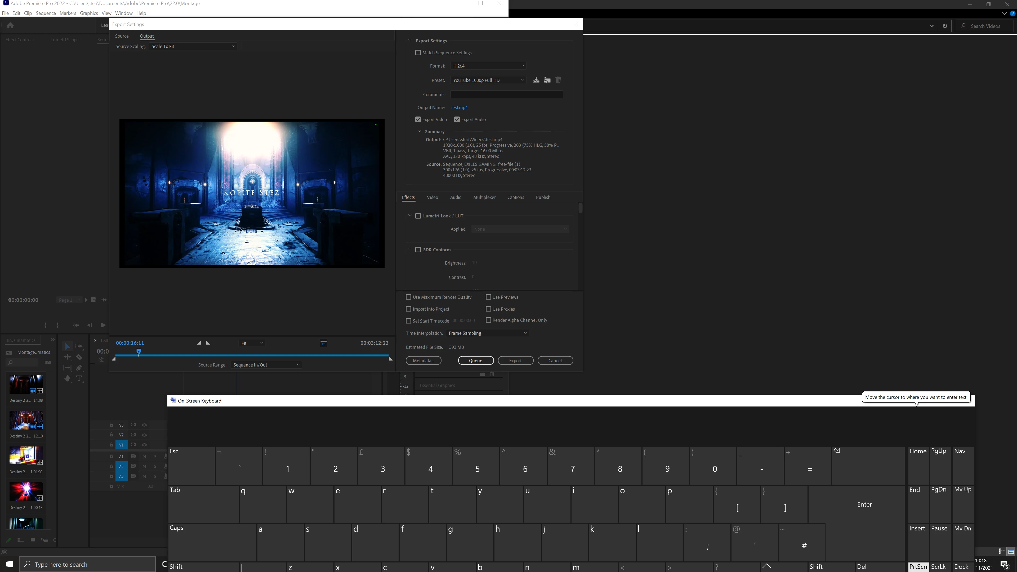Enable Match Sequence Settings checkbox
The height and width of the screenshot is (572, 1017).
(x=418, y=52)
